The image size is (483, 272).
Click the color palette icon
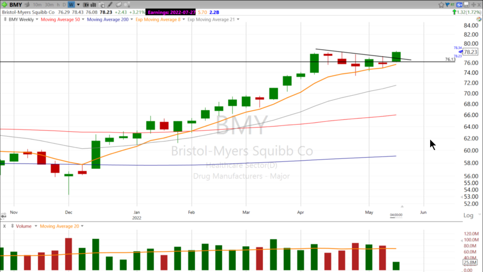tap(478, 19)
